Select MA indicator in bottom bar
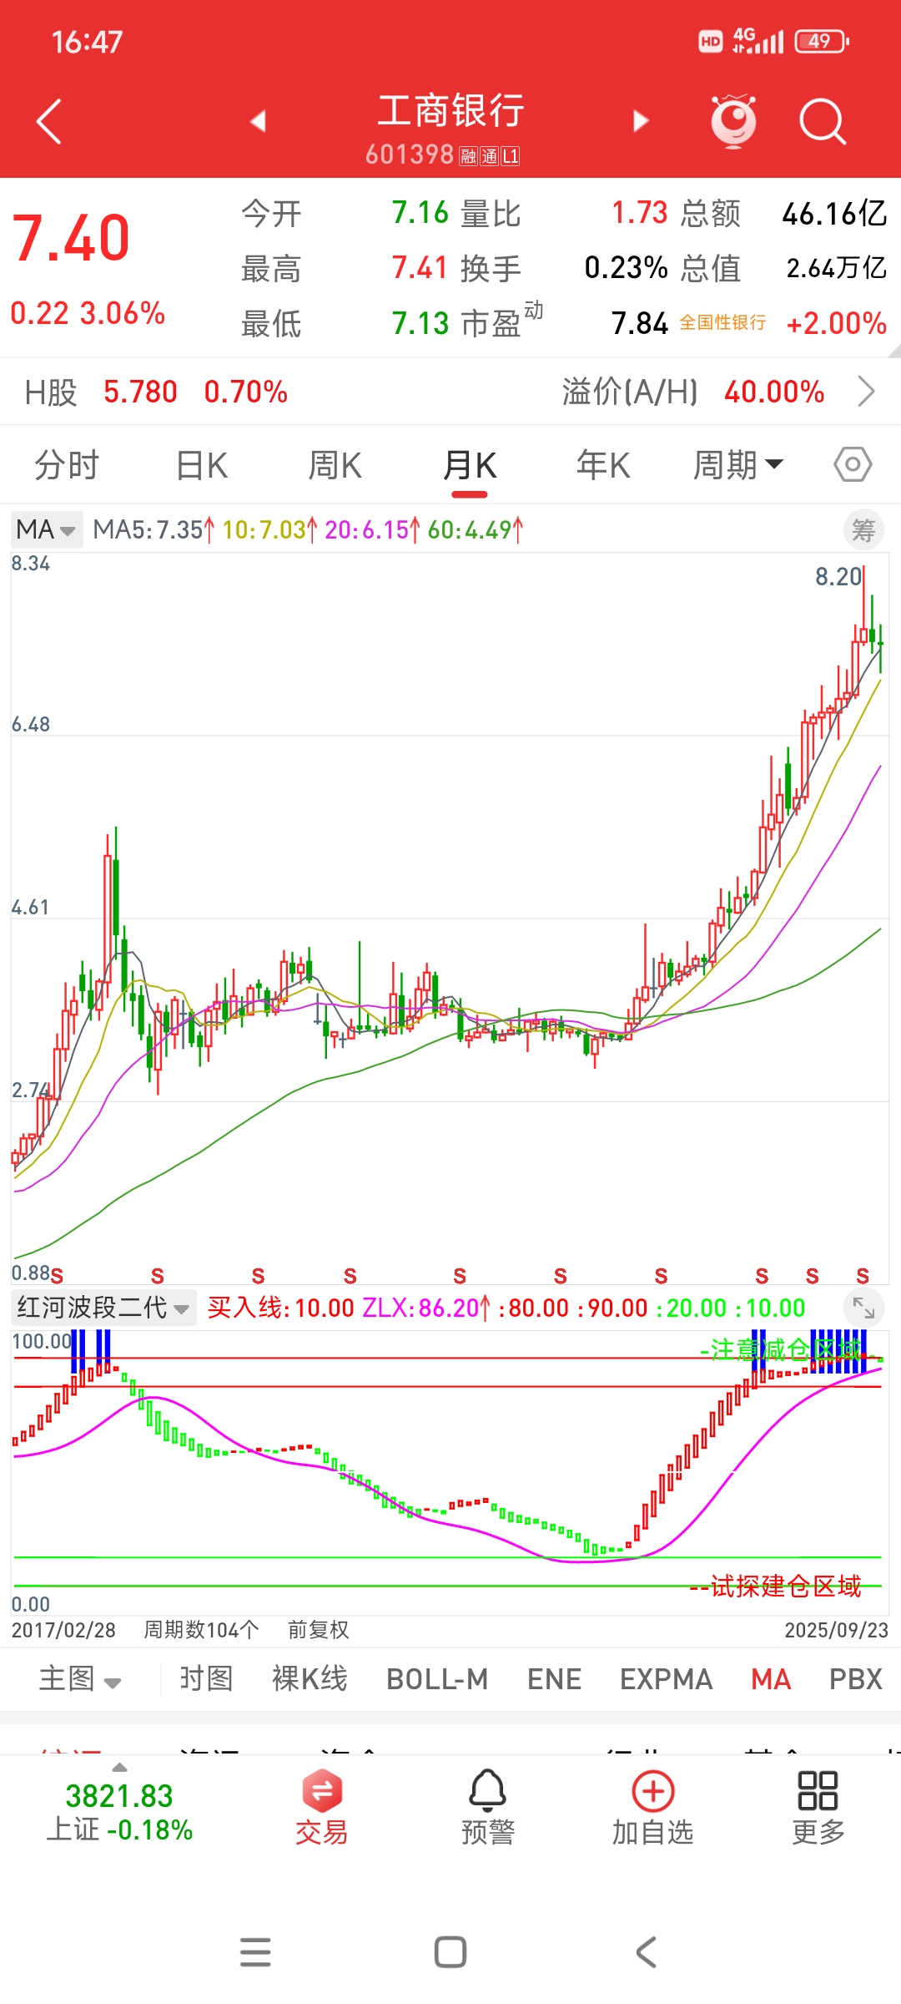Viewport: 901px width, 2004px height. coord(771,1679)
